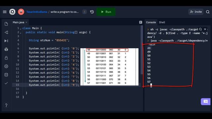The height and width of the screenshot is (119, 212).
Task: Run the program with Run button
Action: click(106, 12)
